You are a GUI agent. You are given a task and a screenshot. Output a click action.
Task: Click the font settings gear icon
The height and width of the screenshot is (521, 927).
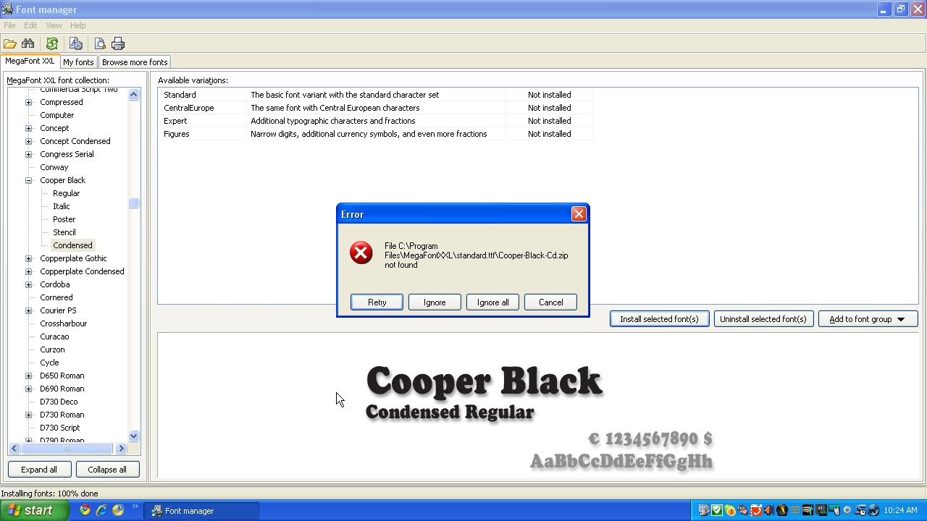point(76,44)
